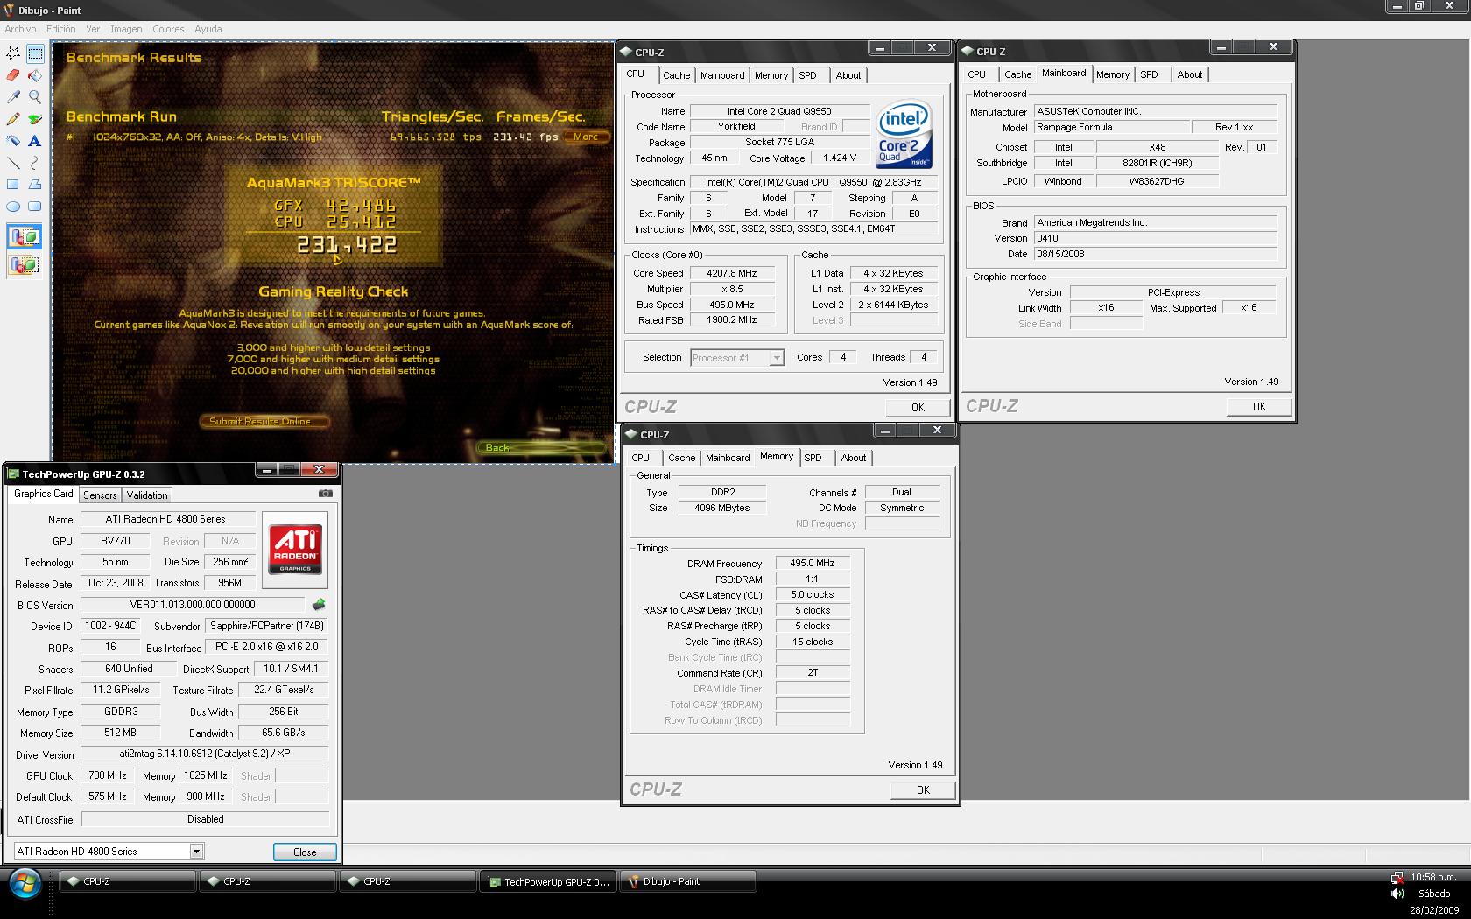Click OK in the CPU-Z mainboard window

tap(1259, 406)
